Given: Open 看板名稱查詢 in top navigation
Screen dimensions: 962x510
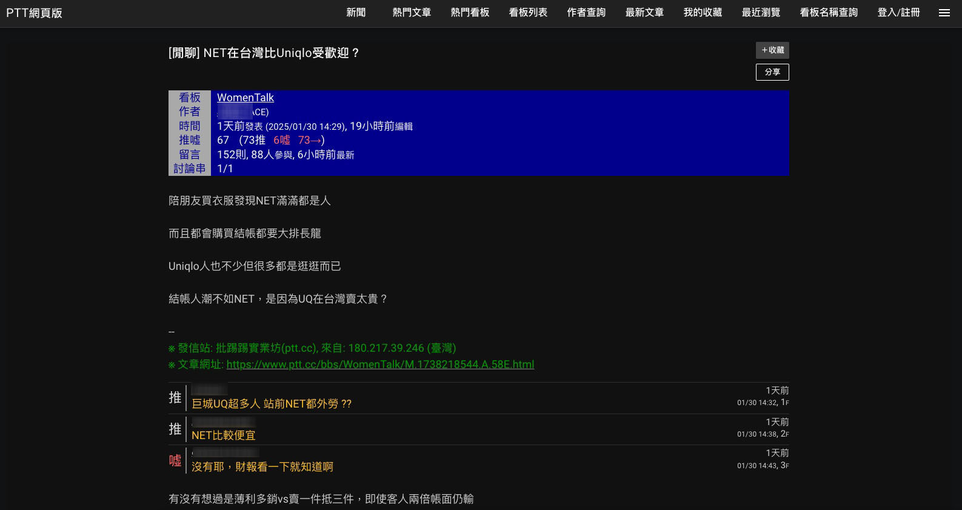Looking at the screenshot, I should (x=829, y=13).
